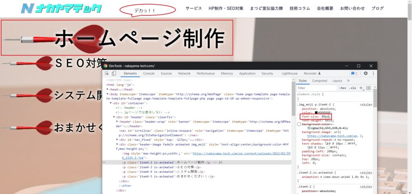Click the ellipsis beside the selected item4-2 row
This screenshot has height=194, width=412.
(x=104, y=163)
